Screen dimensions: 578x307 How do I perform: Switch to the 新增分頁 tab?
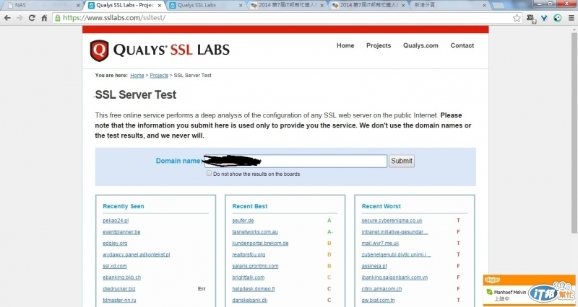(x=447, y=6)
